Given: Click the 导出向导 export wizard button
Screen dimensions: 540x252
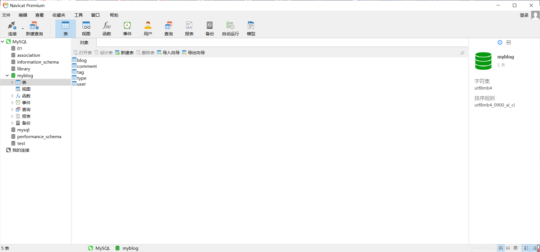Looking at the screenshot, I should tap(193, 53).
